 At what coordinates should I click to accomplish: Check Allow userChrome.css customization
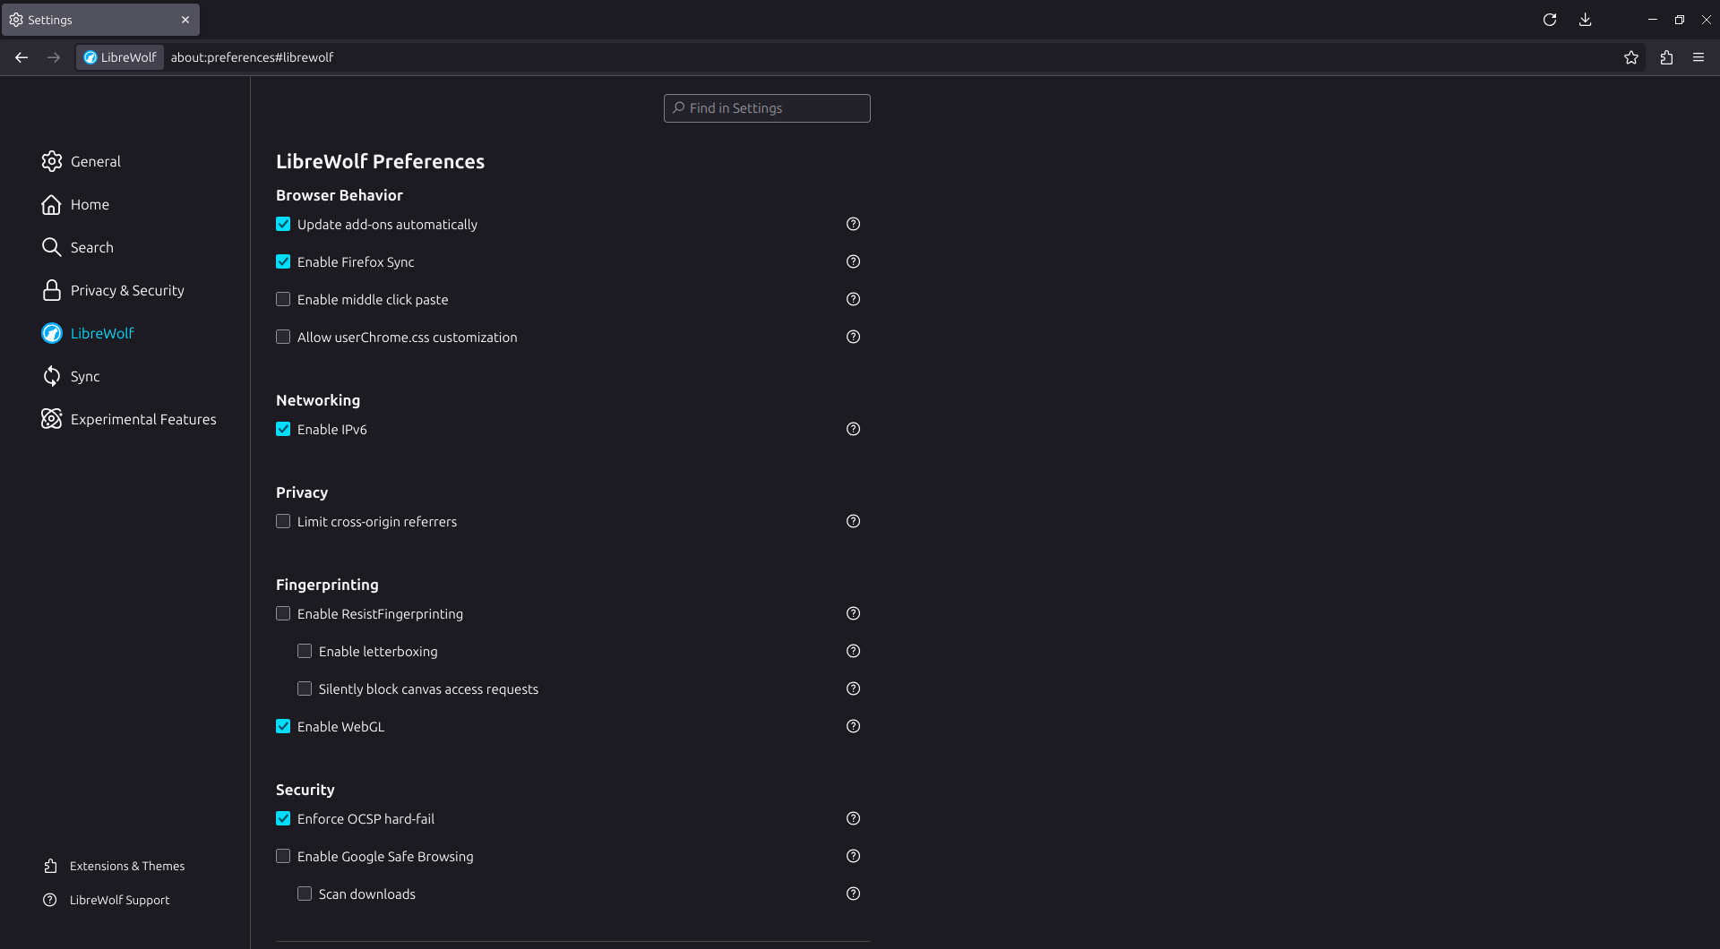pos(283,337)
